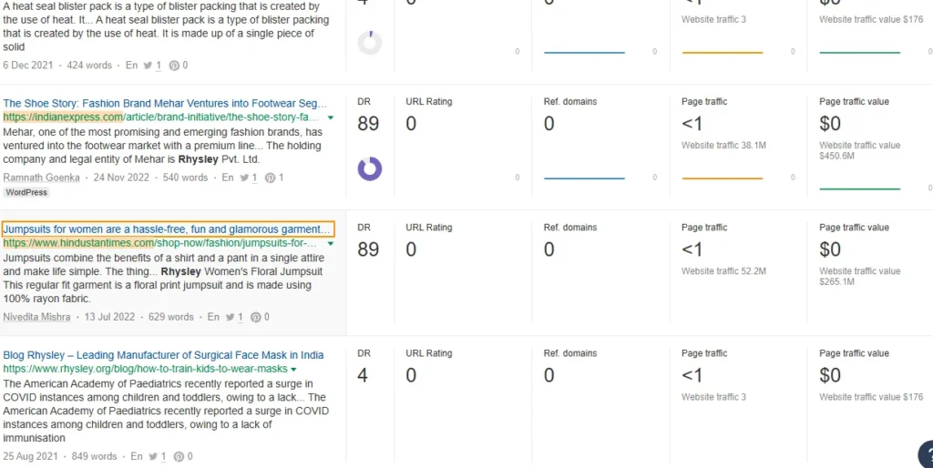
Task: Click Twitter icon in Shoe Story row
Action: pos(244,178)
